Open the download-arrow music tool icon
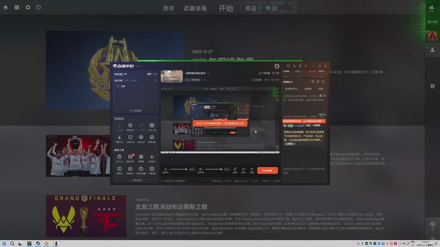440x247 pixels. coord(152,158)
